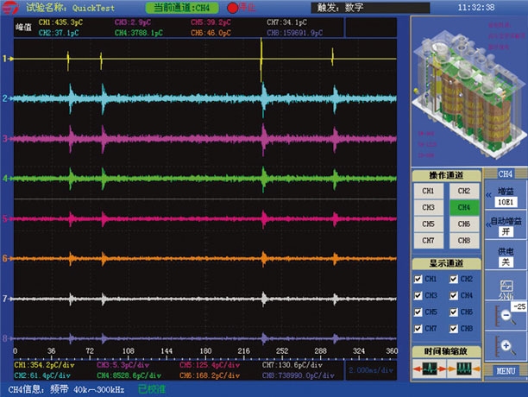Click the company logo icon at top-left
The height and width of the screenshot is (397, 528).
point(9,7)
